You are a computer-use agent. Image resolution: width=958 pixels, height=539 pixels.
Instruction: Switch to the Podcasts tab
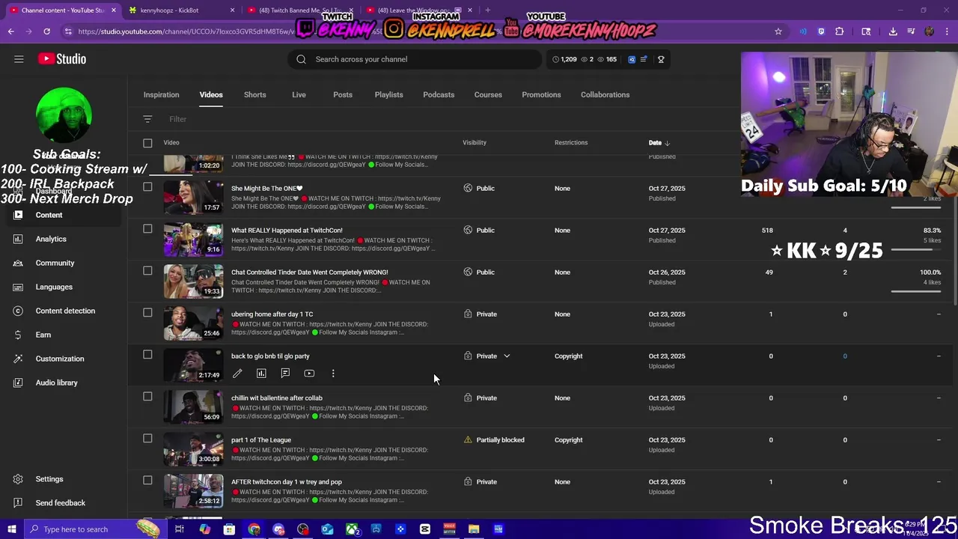(439, 95)
